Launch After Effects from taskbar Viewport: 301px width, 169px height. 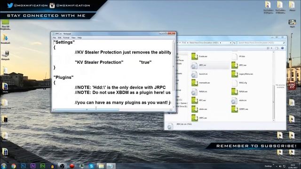click(33, 166)
